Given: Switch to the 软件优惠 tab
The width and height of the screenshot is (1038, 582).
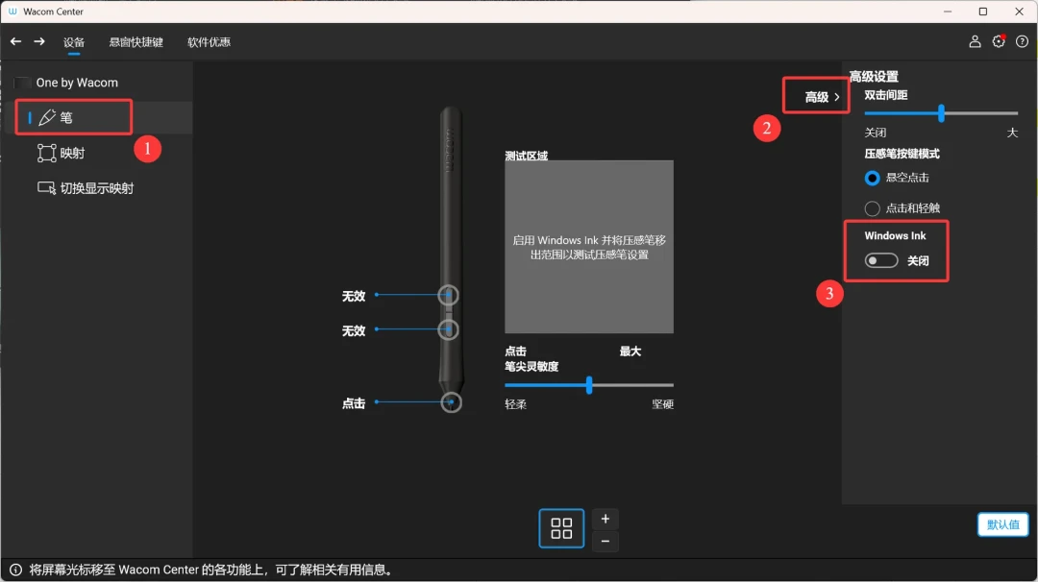Looking at the screenshot, I should click(x=210, y=42).
